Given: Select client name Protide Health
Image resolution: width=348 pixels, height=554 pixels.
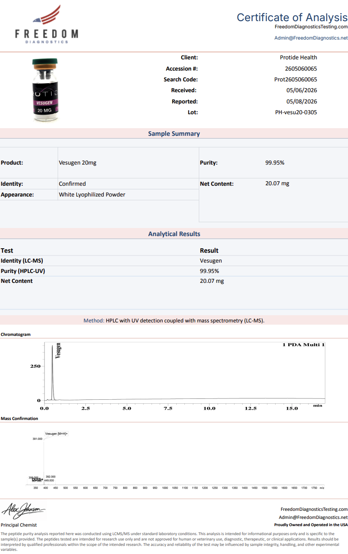Looking at the screenshot, I should pos(299,58).
